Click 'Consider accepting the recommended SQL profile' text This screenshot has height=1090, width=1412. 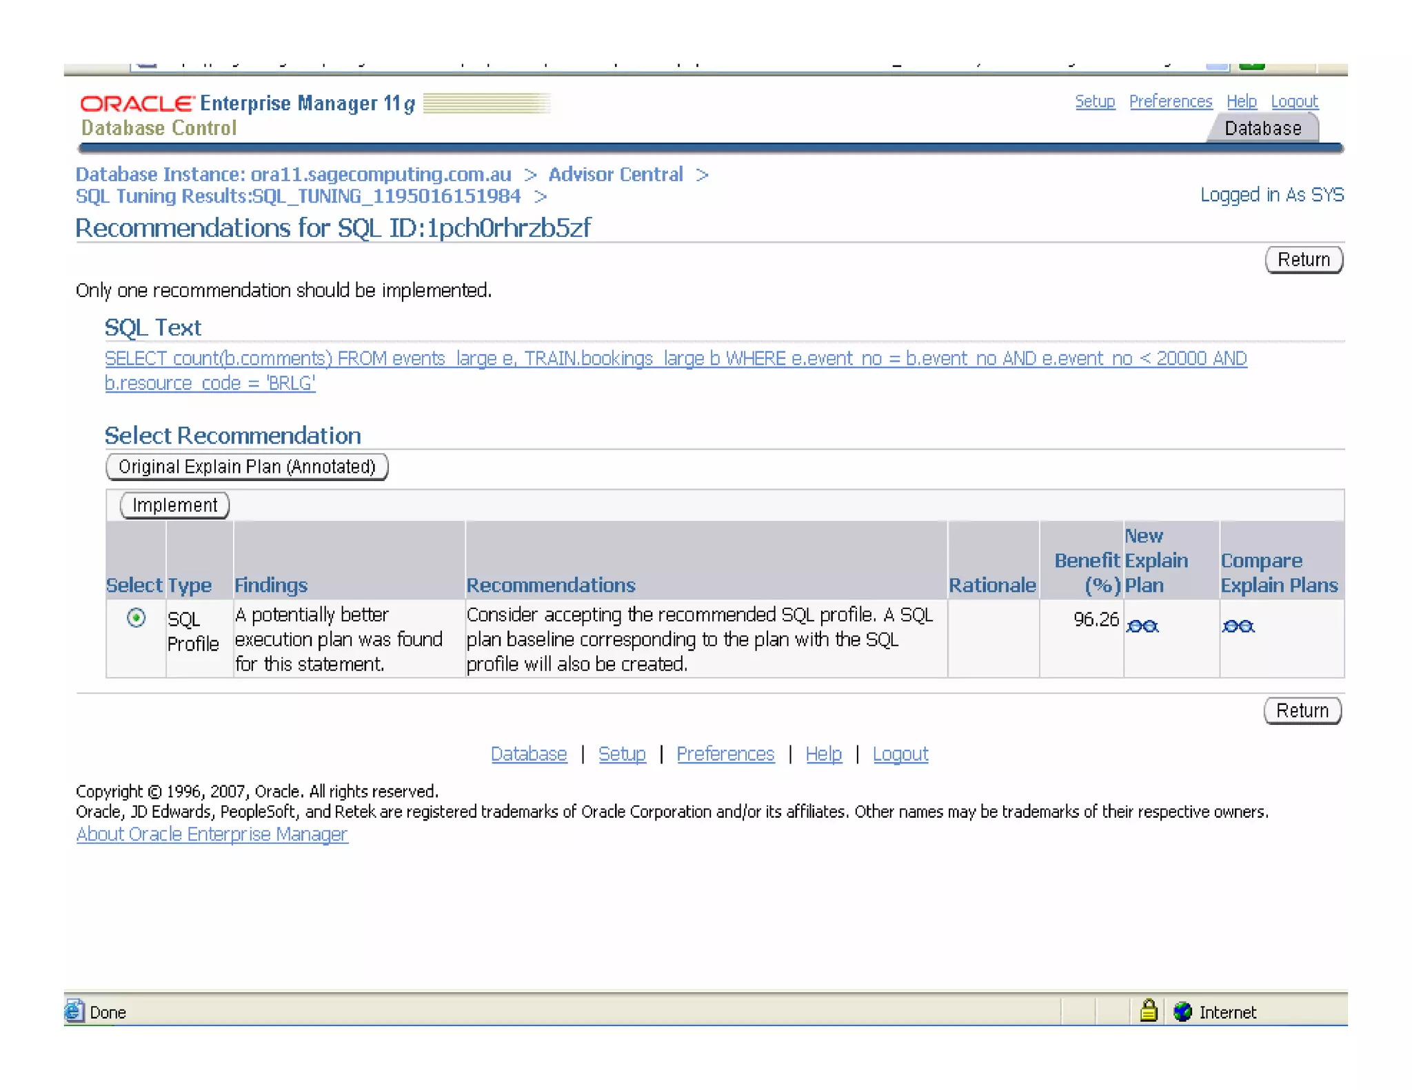click(700, 639)
